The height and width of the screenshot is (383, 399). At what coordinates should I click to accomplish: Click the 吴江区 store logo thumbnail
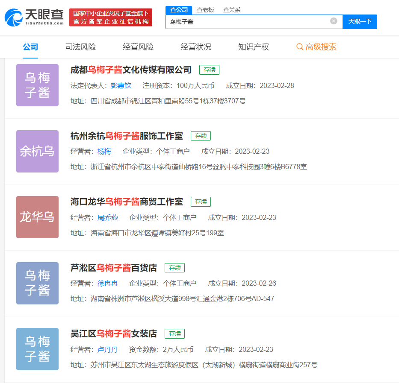coord(37,349)
